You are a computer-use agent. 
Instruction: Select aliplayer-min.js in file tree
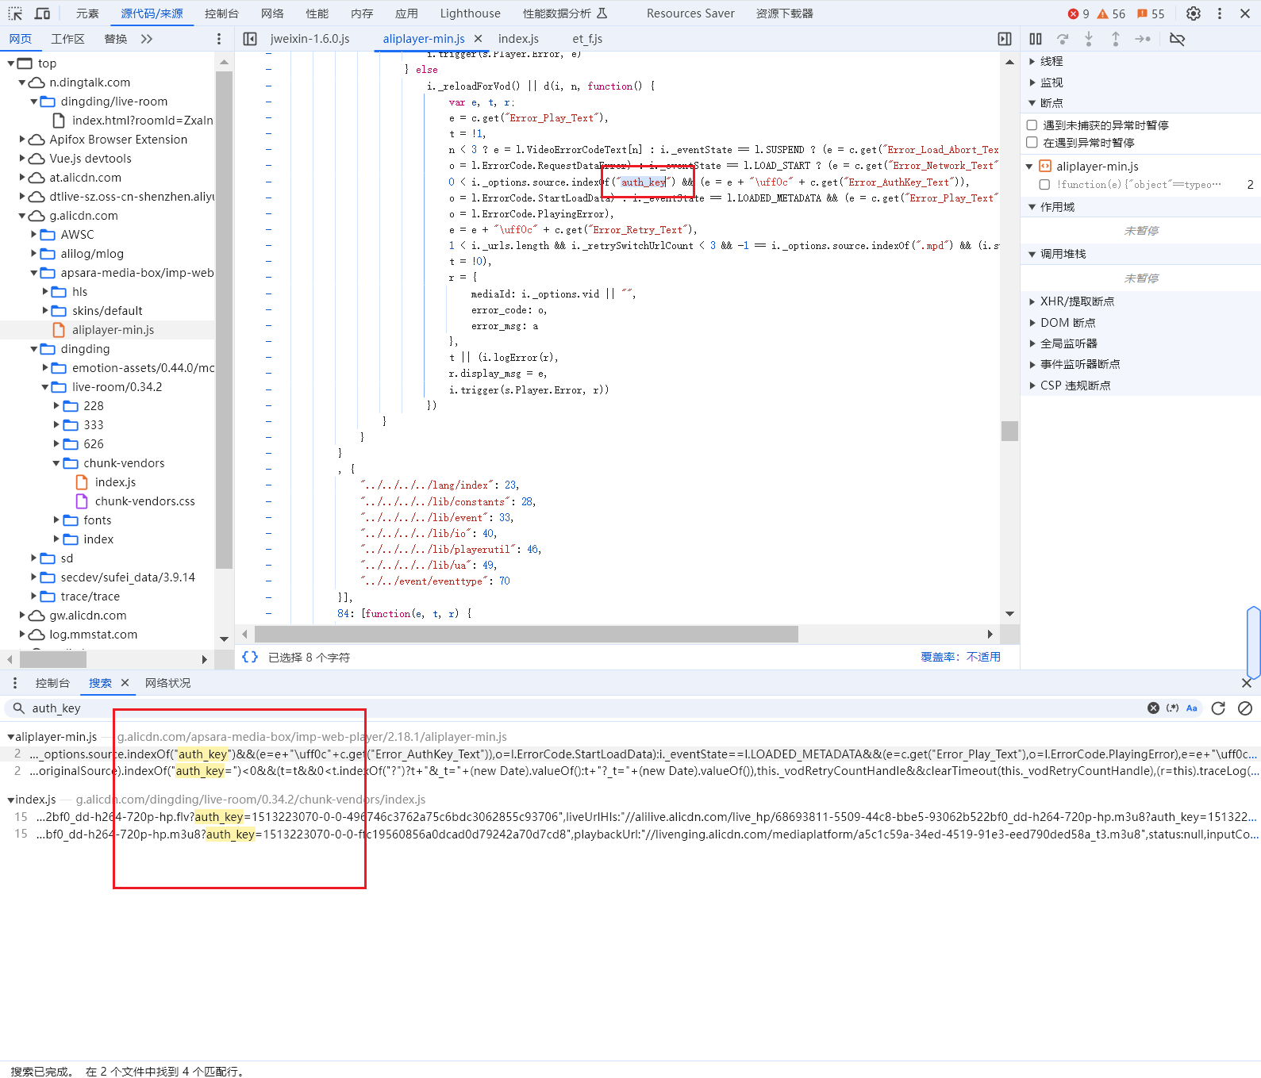click(x=113, y=330)
